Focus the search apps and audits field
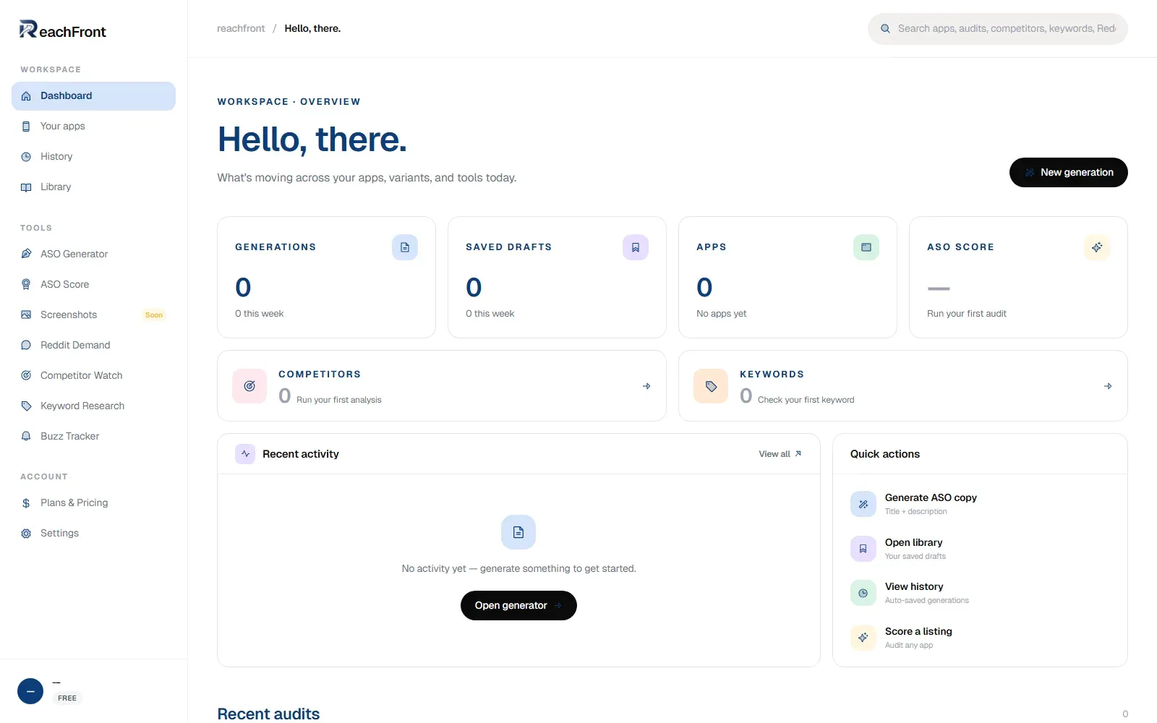This screenshot has width=1157, height=723. (x=997, y=29)
